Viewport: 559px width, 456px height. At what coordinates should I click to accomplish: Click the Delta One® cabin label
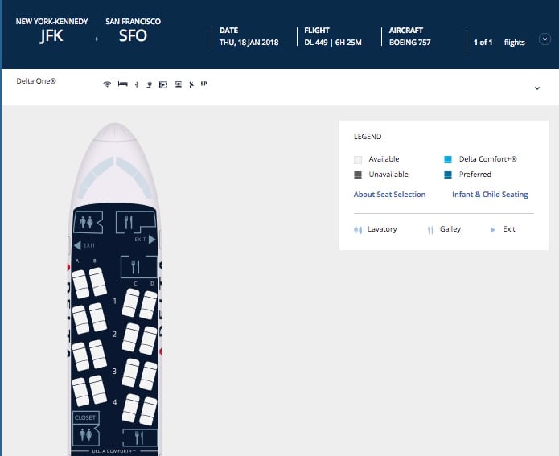tap(36, 81)
